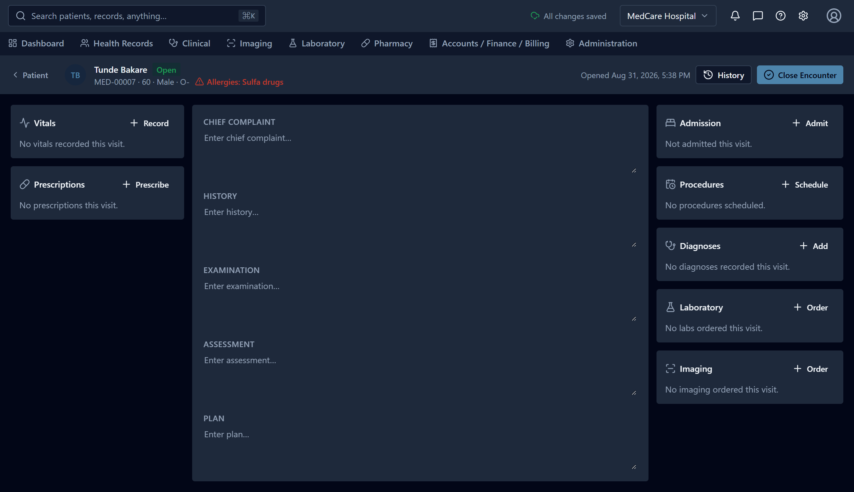Image resolution: width=854 pixels, height=492 pixels.
Task: Click No procedures scheduled text
Action: [x=715, y=205]
